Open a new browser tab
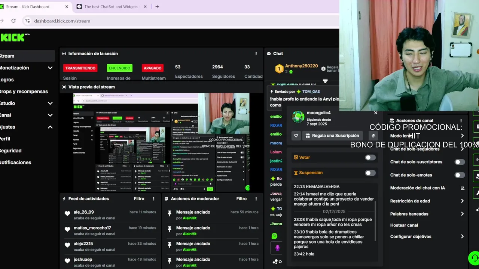This screenshot has height=269, width=479. pos(157,6)
